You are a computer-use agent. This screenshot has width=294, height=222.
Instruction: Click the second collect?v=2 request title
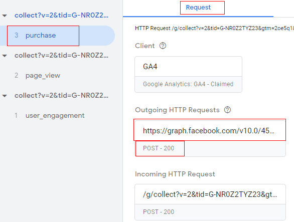coord(62,56)
